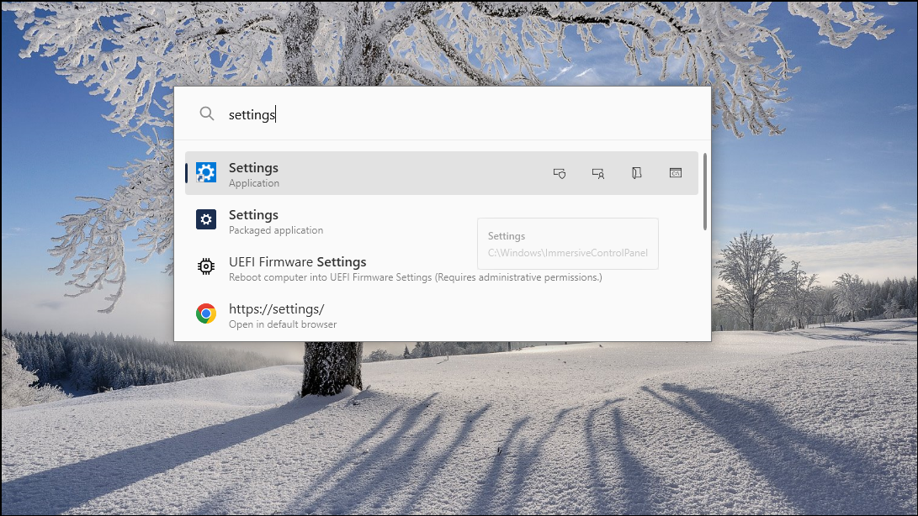Click the ImmersiveControlPanel path tooltip
The width and height of the screenshot is (918, 516).
point(567,244)
